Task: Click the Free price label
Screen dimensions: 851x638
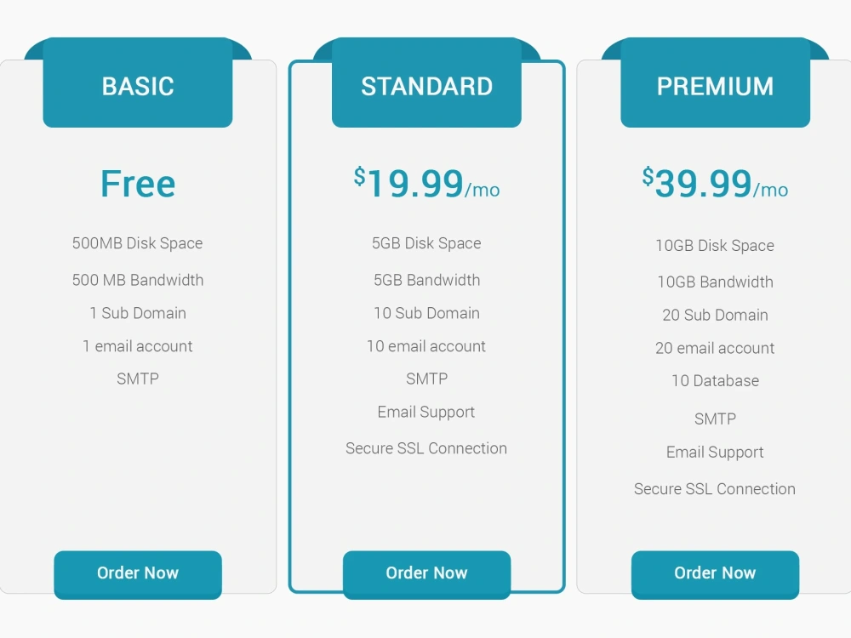Action: tap(137, 183)
